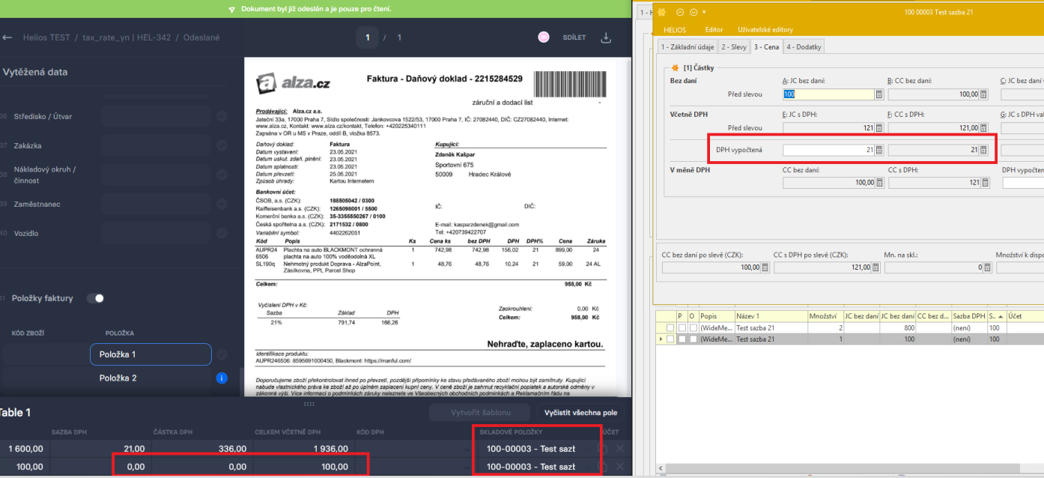Download the document via the download icon
1044x478 pixels.
[x=607, y=37]
